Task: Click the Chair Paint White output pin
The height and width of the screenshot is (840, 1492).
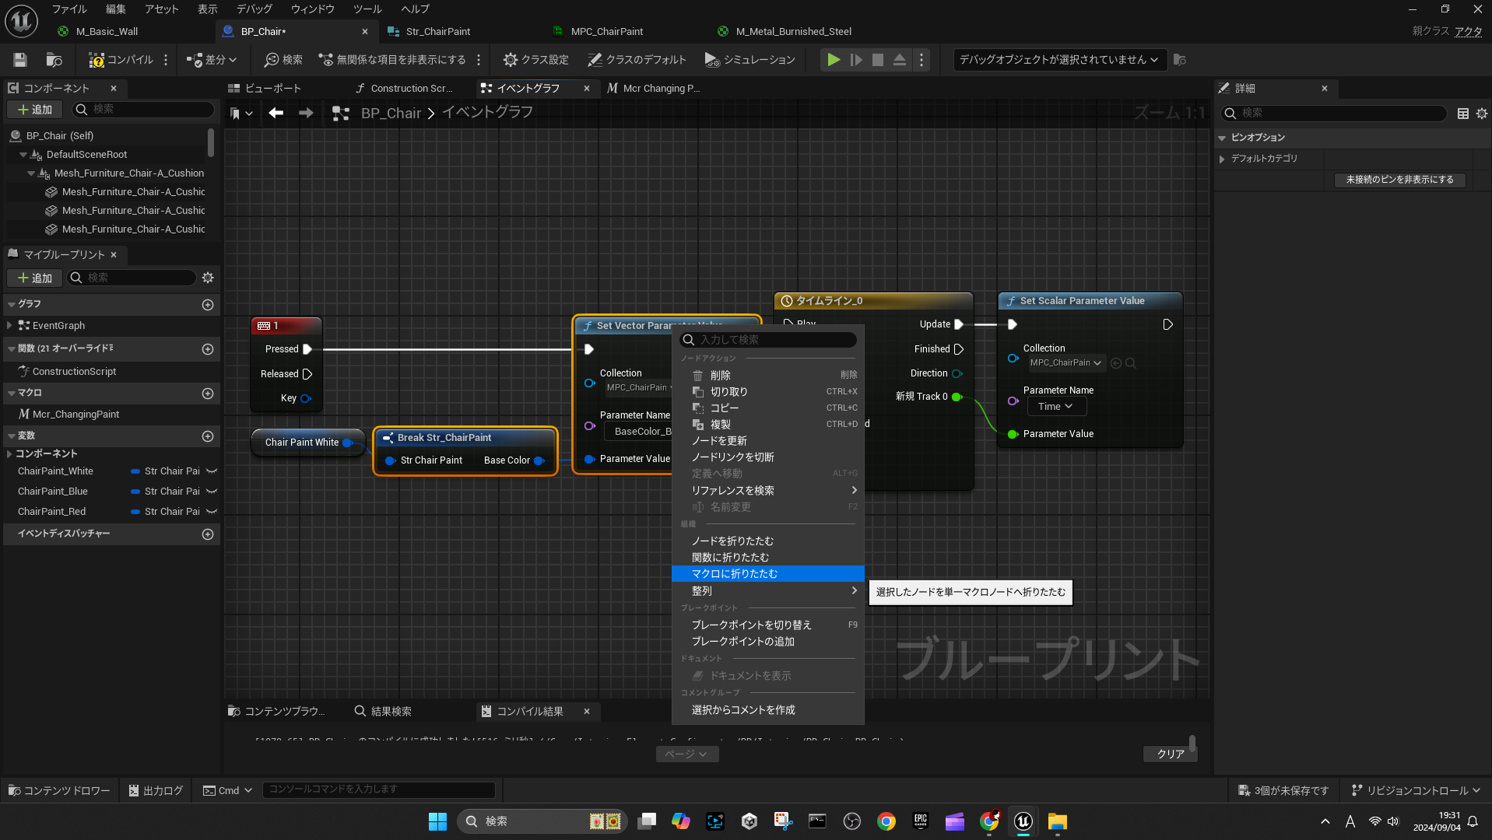Action: 347,443
